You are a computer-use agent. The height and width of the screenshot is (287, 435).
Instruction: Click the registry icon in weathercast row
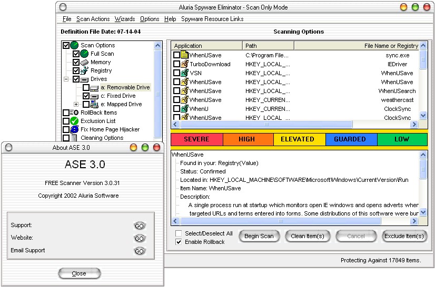click(x=184, y=99)
